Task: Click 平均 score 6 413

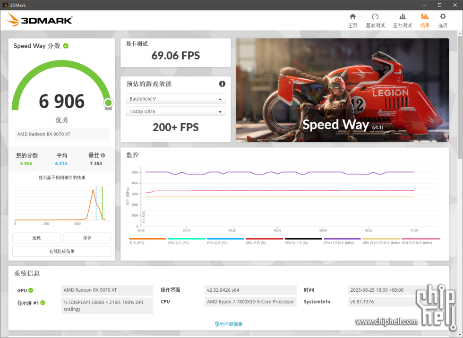Action: click(x=61, y=163)
